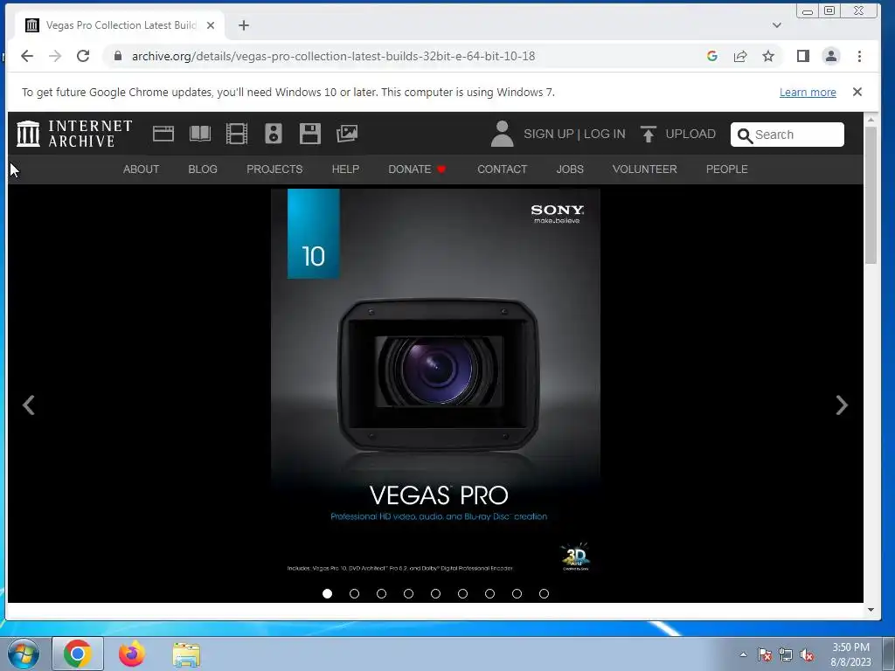Select the third carousel dot

coord(381,593)
